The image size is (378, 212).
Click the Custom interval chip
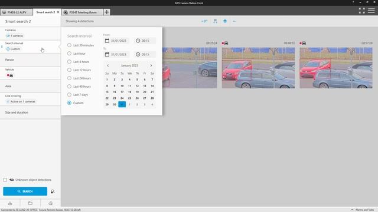(x=13, y=49)
